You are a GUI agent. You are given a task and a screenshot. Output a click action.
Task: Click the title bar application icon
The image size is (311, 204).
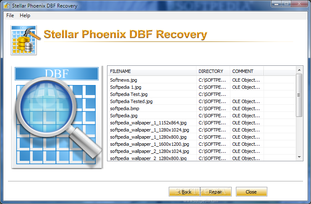[7, 5]
